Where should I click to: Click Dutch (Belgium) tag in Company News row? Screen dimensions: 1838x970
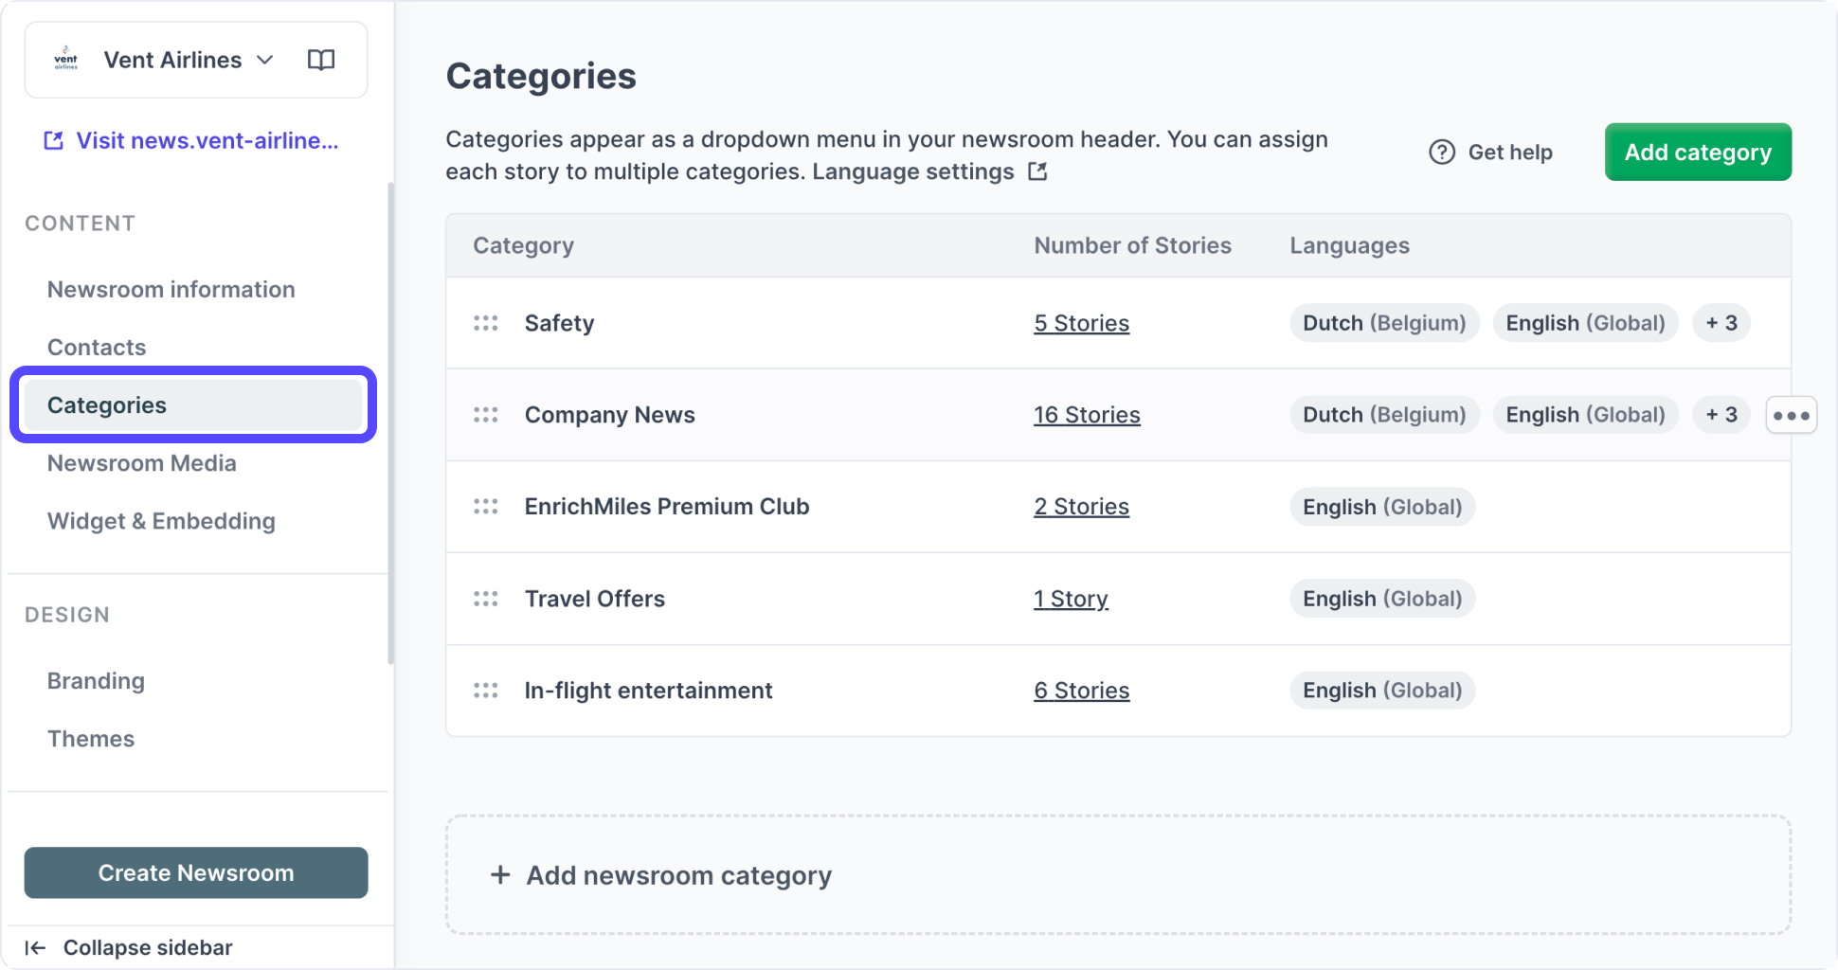(1384, 415)
